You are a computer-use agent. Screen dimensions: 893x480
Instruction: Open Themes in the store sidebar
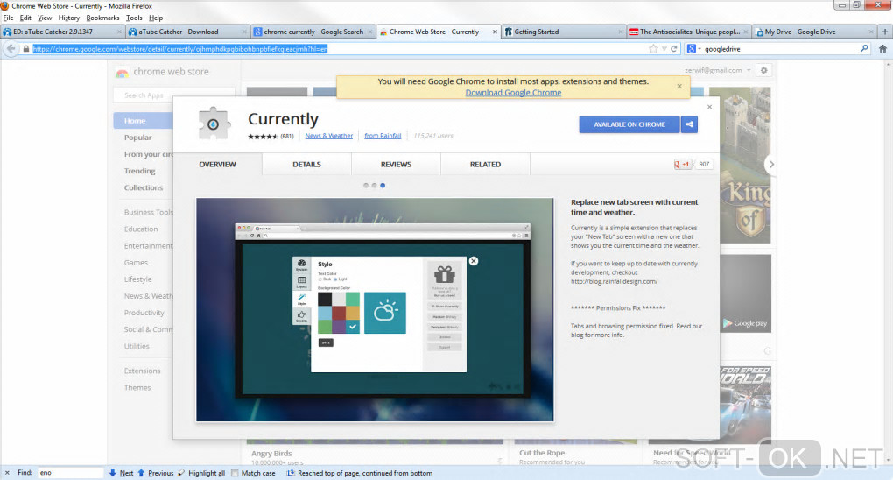point(137,388)
